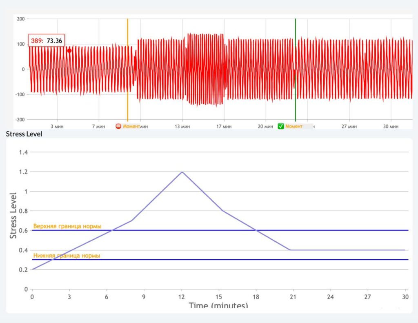The image size is (418, 323).
Task: Click the 'Момент' label beside green checkmark
Action: coord(294,127)
